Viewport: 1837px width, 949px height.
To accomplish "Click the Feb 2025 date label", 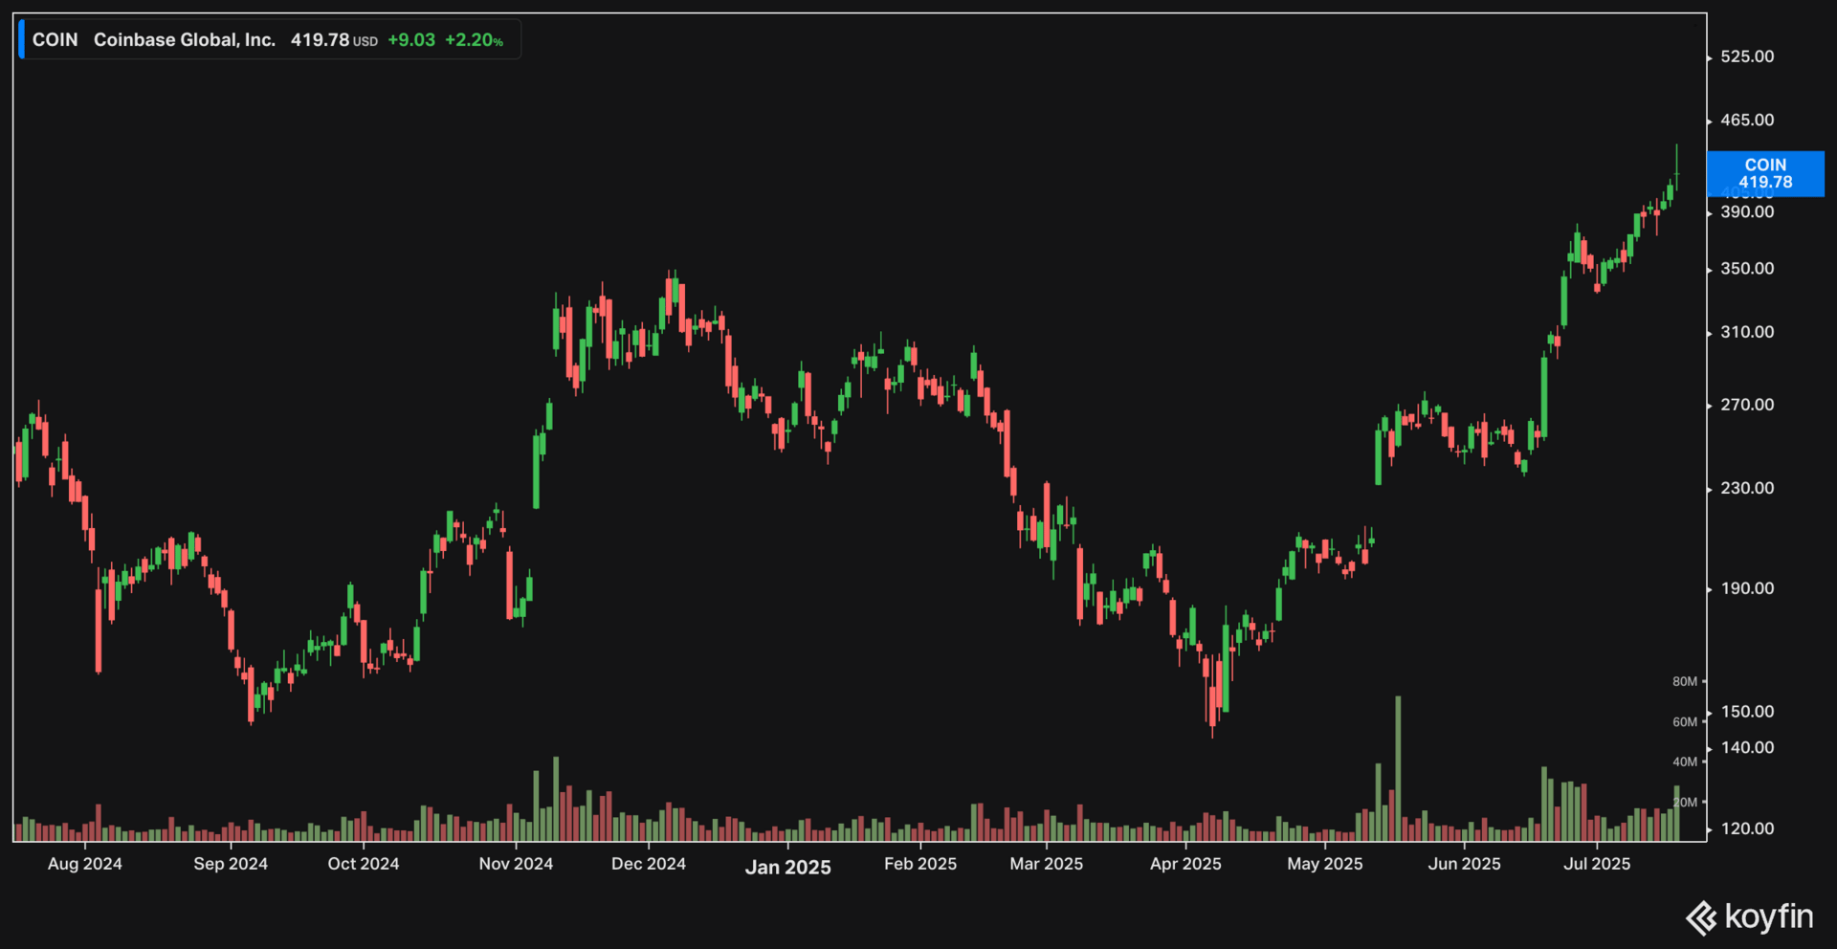I will tap(920, 864).
